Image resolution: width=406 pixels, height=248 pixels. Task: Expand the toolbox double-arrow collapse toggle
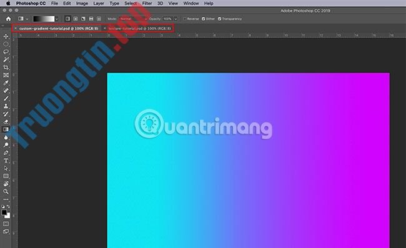[3, 26]
